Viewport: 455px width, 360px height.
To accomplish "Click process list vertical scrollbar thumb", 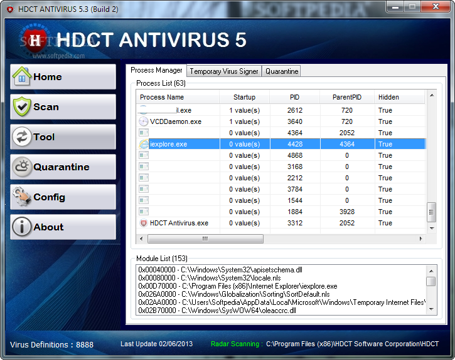I will tap(432, 212).
